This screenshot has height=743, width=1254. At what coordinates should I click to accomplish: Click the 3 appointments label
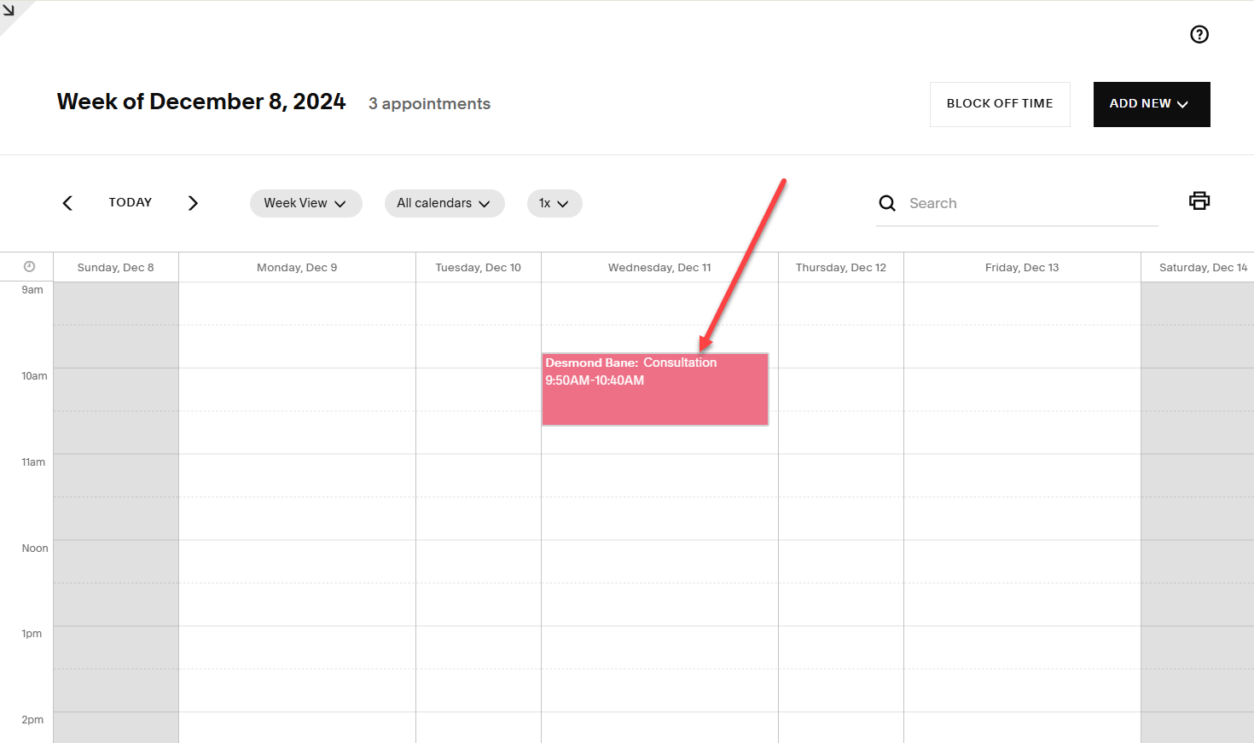[x=429, y=103]
